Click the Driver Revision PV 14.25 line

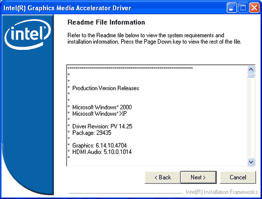102,126
